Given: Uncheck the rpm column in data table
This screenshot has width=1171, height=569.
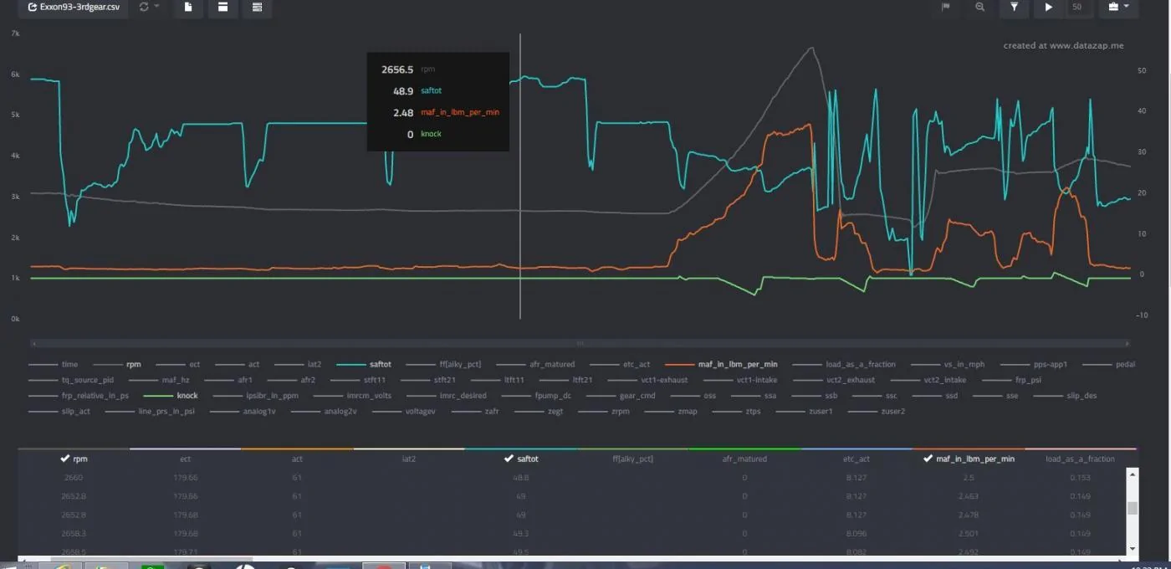Looking at the screenshot, I should (x=74, y=459).
